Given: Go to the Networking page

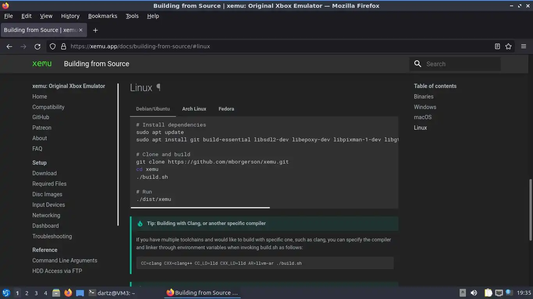Looking at the screenshot, I should [46, 215].
